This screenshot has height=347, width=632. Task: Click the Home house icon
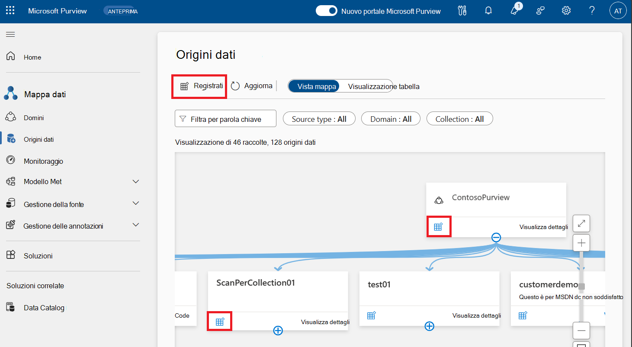(11, 56)
